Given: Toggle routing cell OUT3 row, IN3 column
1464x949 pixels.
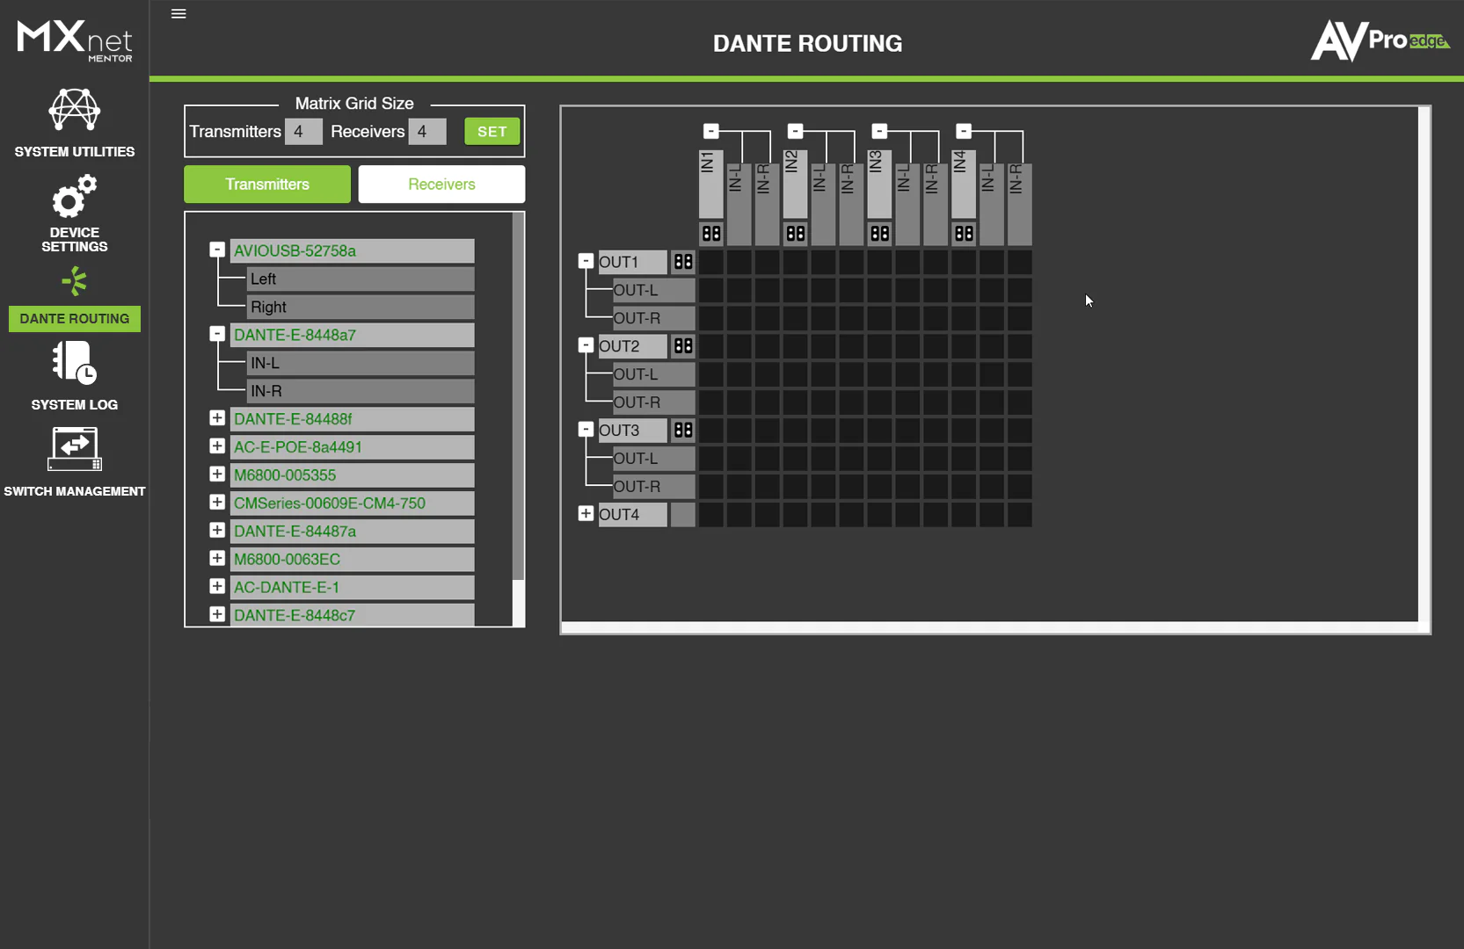Looking at the screenshot, I should coord(879,431).
